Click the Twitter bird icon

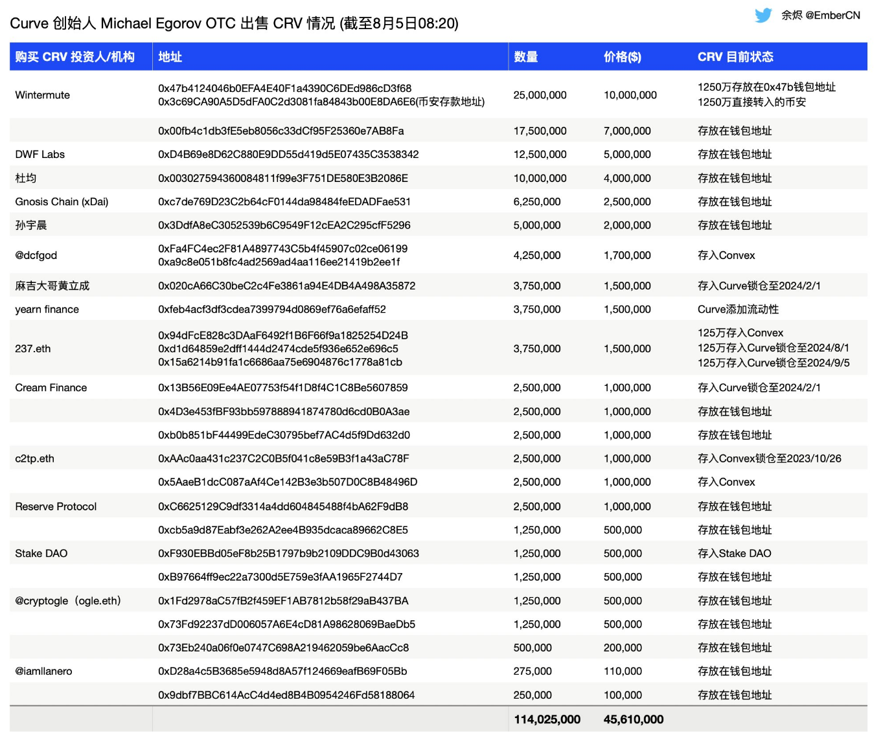[763, 16]
